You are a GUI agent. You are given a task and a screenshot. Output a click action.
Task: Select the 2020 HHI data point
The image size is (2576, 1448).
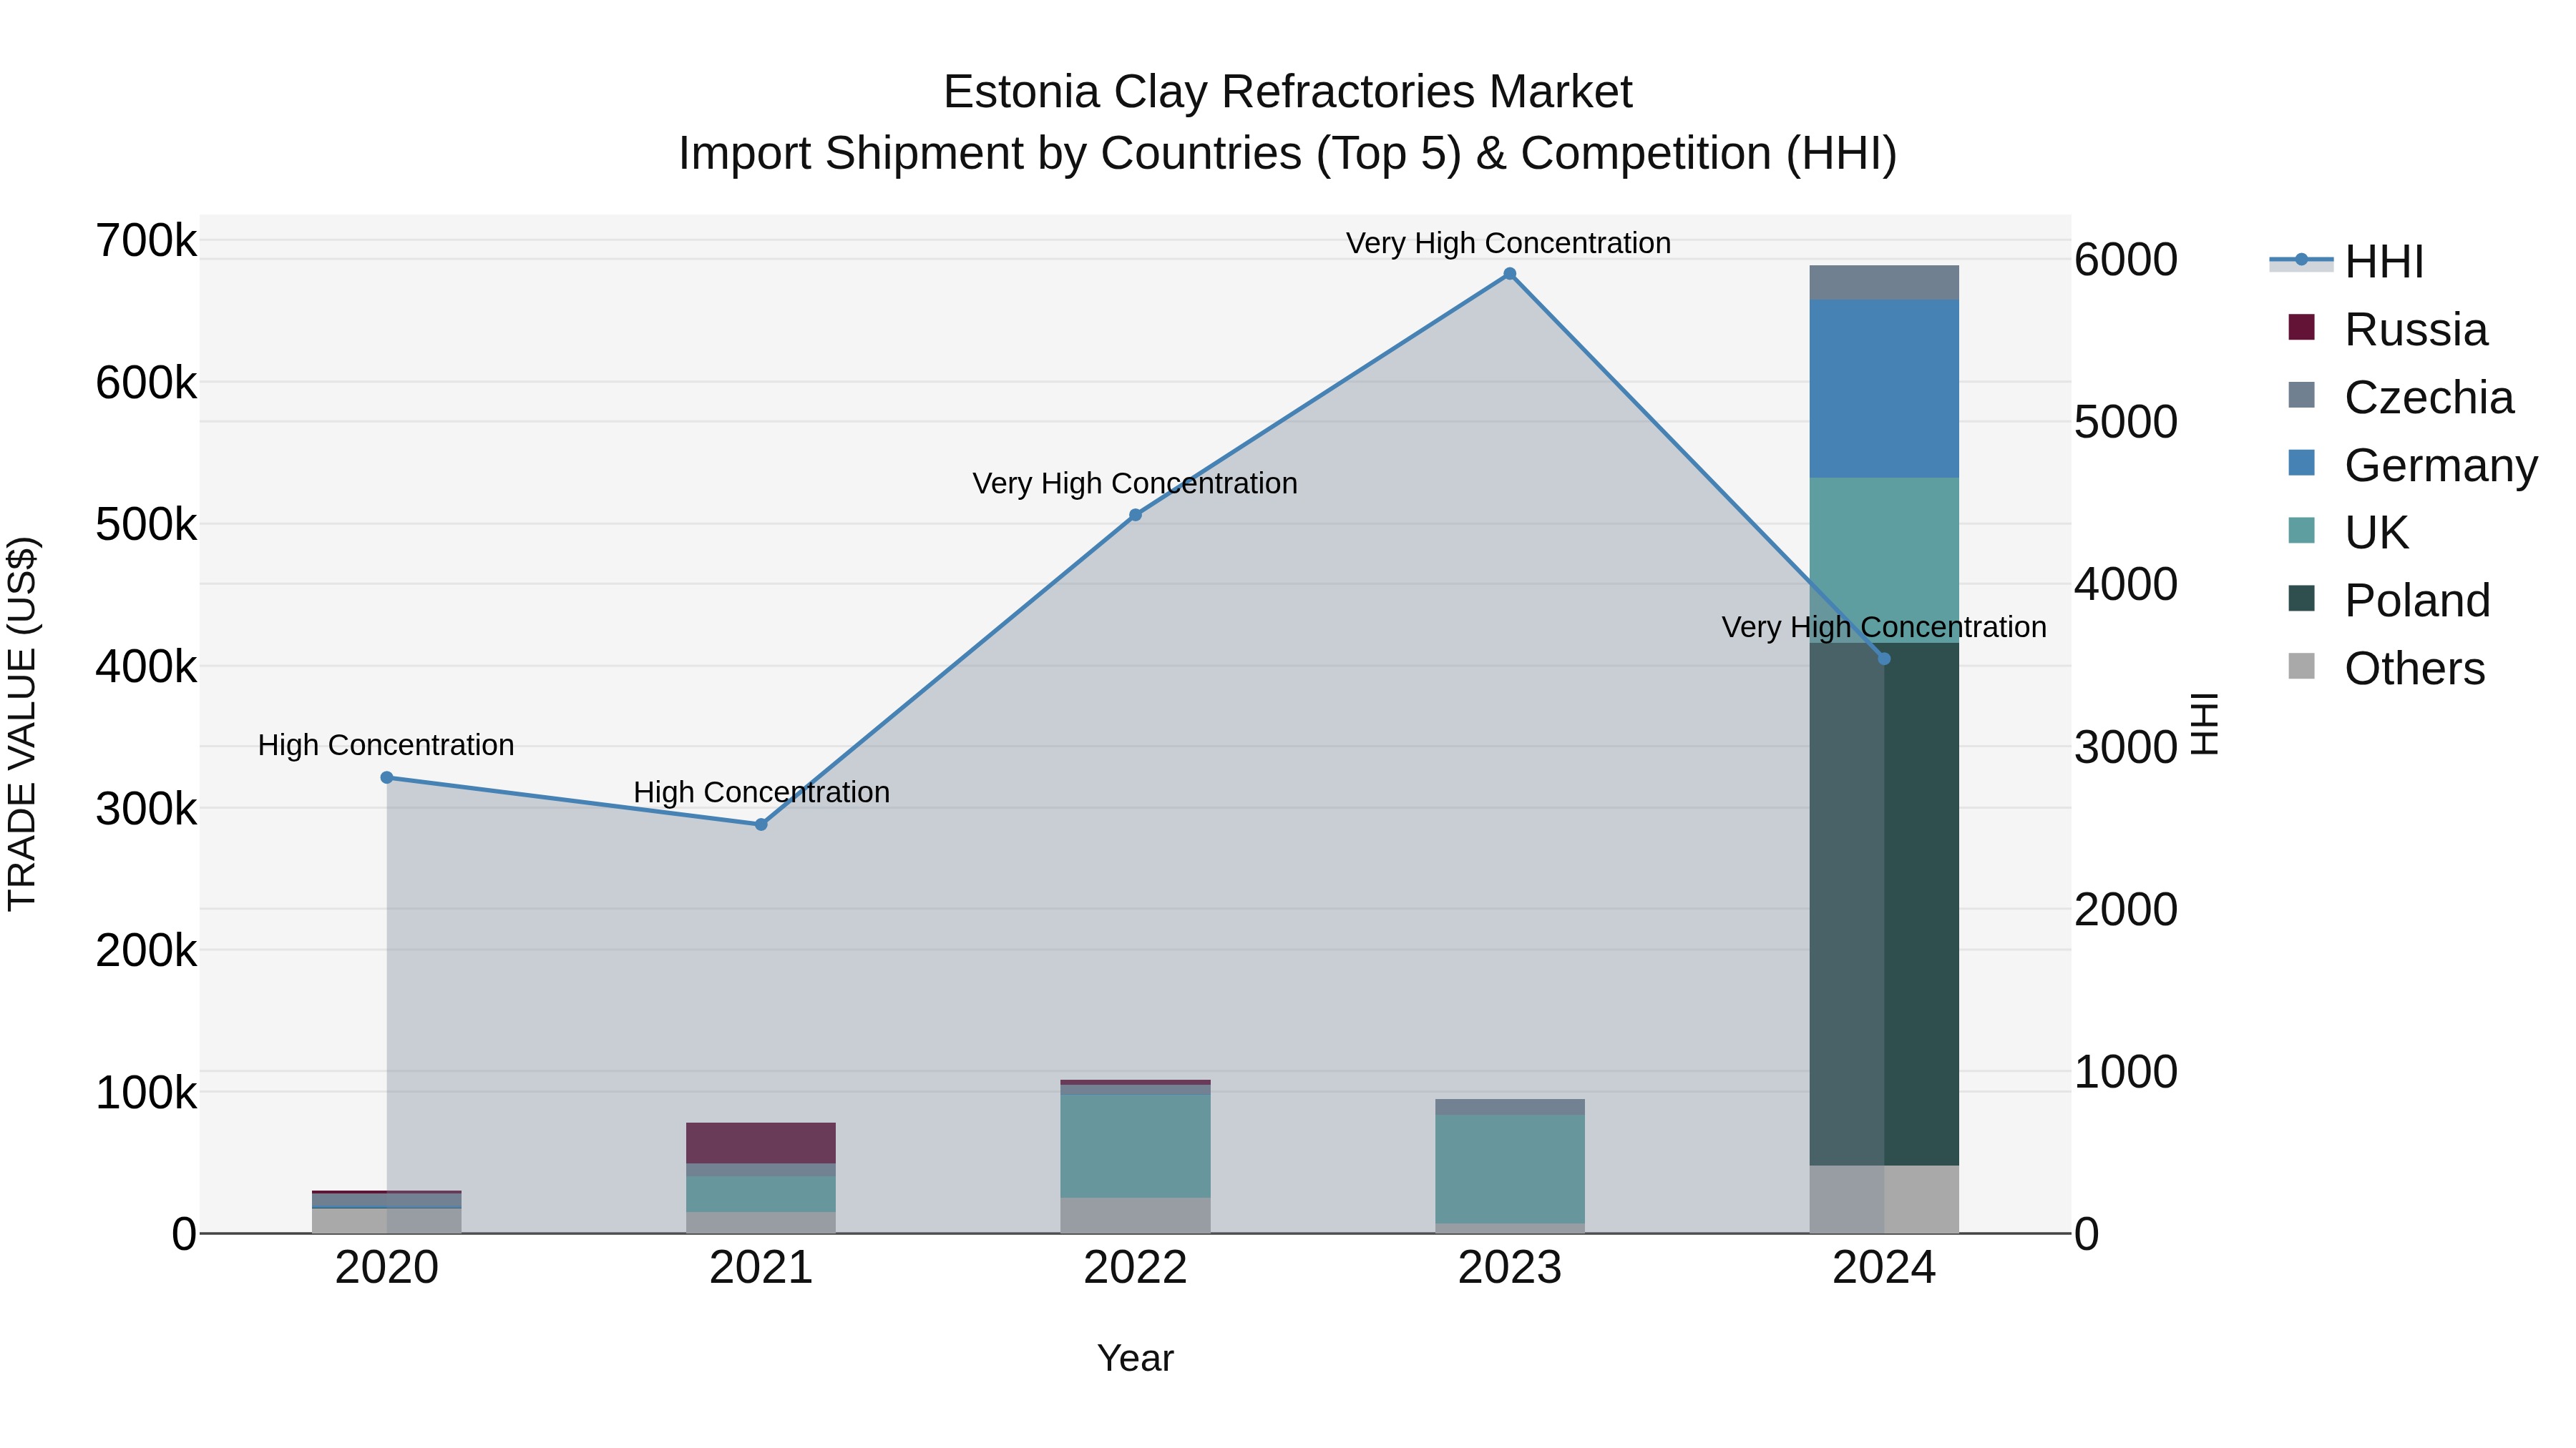tap(387, 777)
